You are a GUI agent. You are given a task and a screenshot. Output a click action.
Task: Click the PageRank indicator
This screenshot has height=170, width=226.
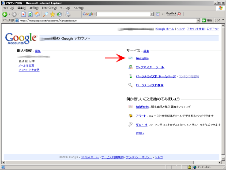point(171,14)
